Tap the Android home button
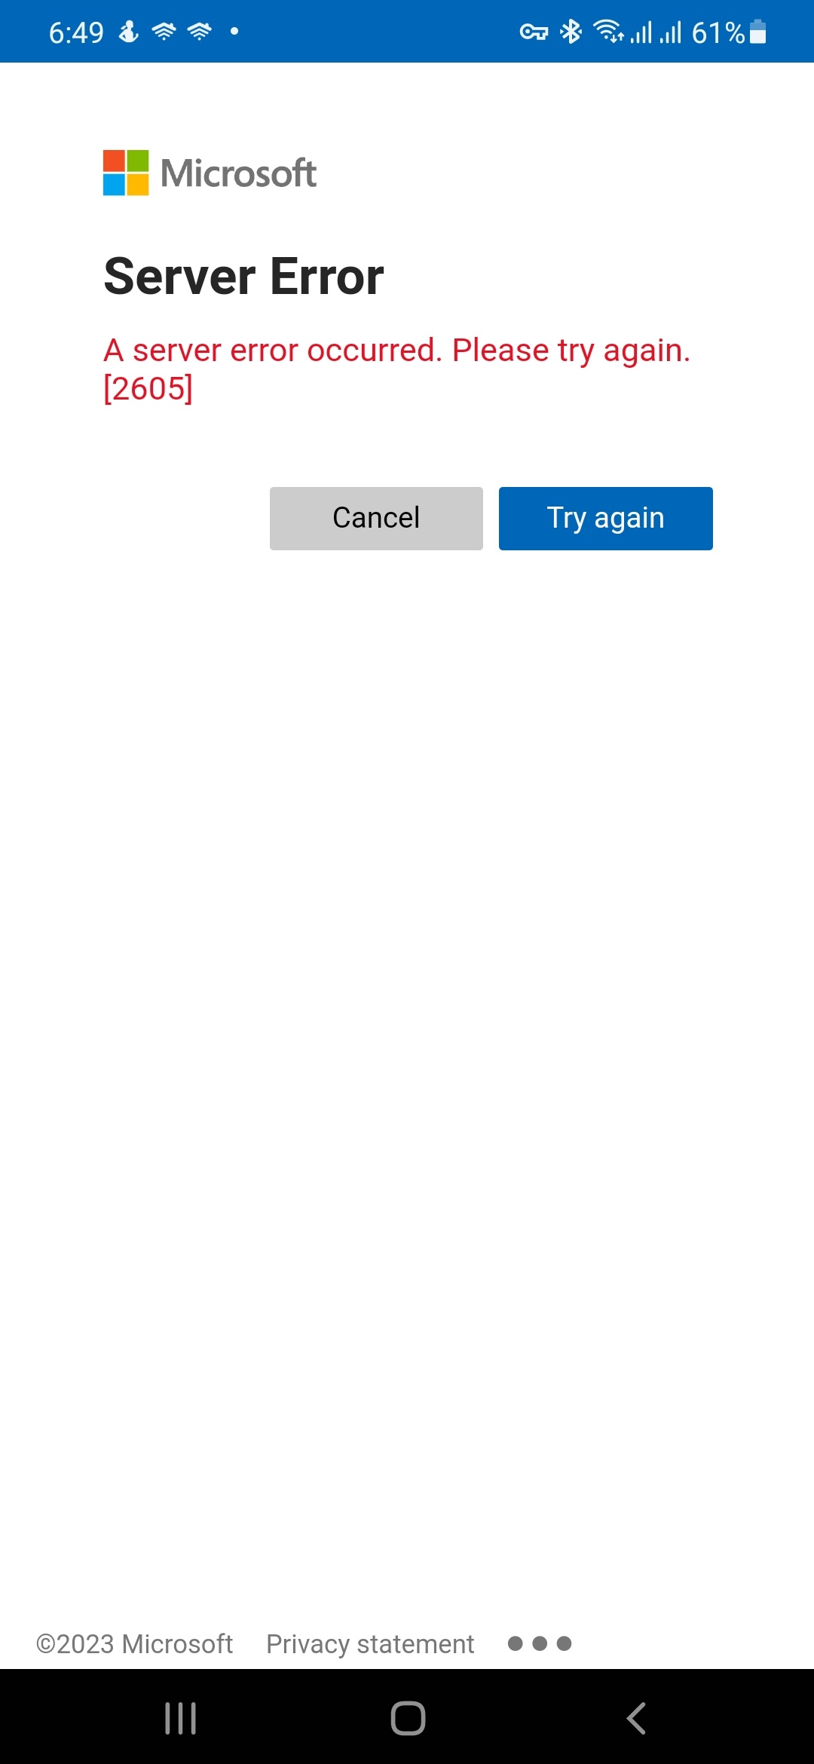 [408, 1719]
